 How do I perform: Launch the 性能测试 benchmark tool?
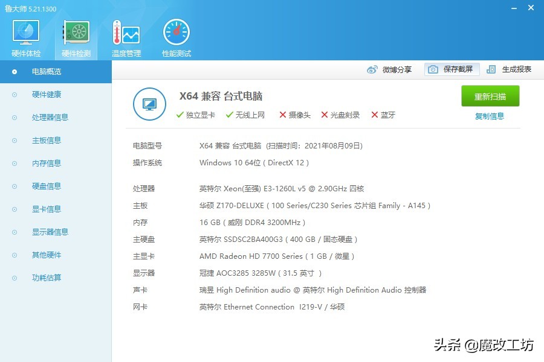click(x=175, y=36)
